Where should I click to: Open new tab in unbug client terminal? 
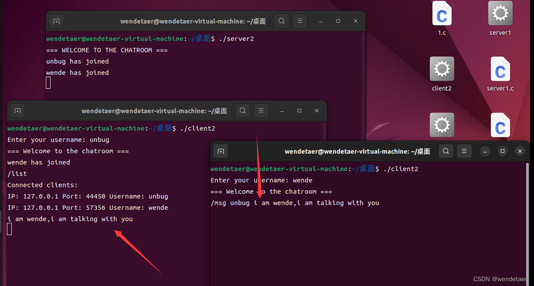[x=17, y=111]
